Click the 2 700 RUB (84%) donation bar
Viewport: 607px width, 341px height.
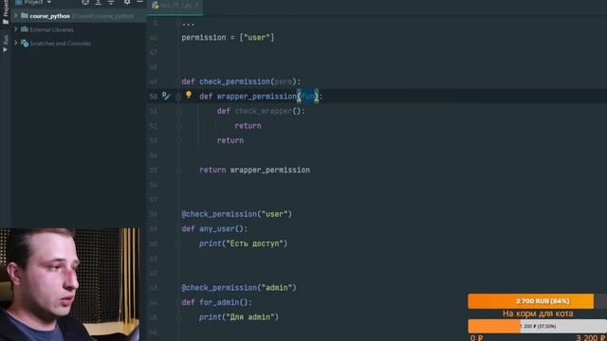coord(538,301)
